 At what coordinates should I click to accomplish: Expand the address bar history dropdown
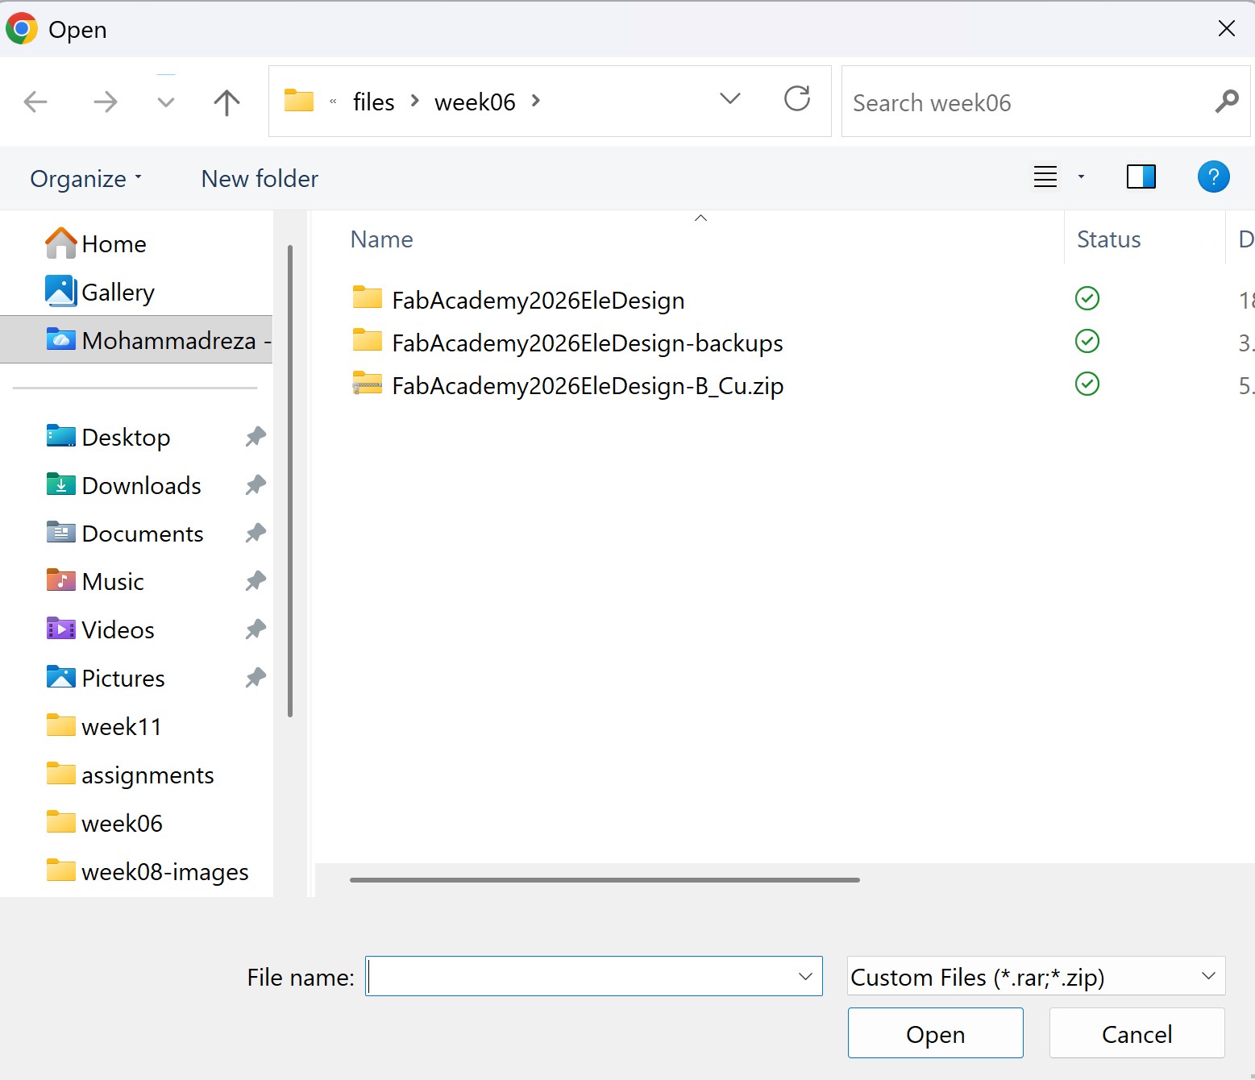tap(729, 99)
